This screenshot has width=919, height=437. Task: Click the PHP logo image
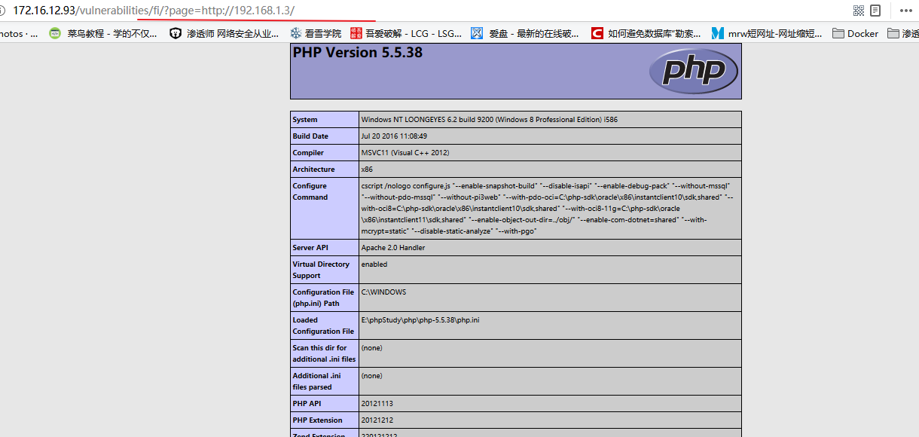(693, 71)
